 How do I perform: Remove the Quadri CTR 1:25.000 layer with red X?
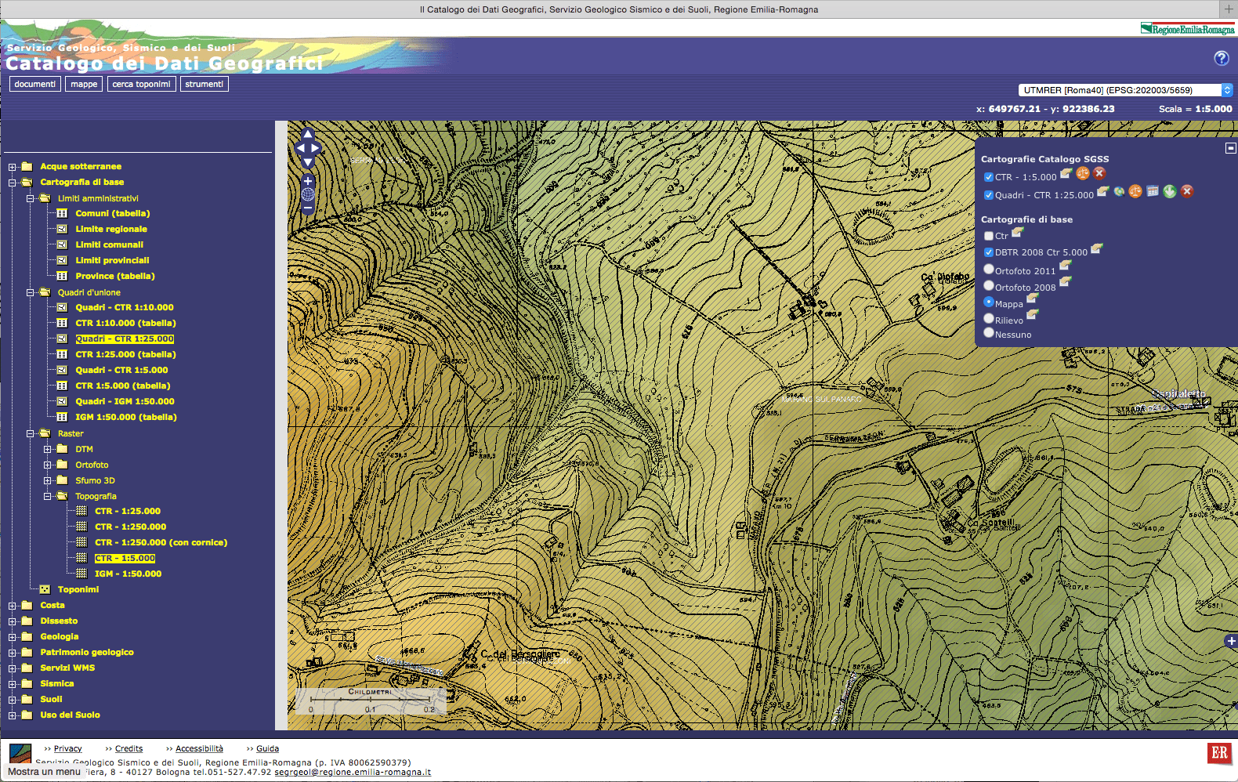(1187, 191)
